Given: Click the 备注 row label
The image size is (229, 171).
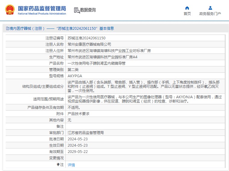Looking at the screenshot, I should (x=60, y=127).
